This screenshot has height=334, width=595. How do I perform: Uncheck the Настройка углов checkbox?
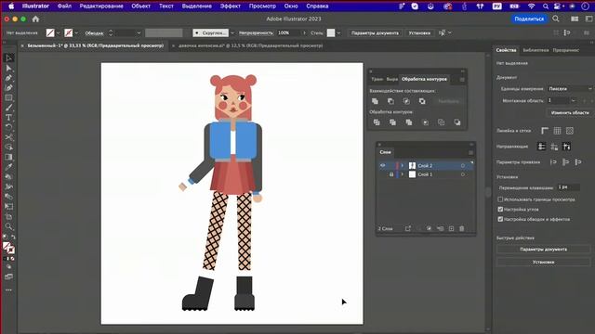pos(500,209)
